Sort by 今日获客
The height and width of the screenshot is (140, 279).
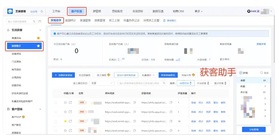point(203,83)
